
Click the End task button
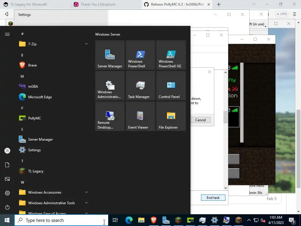213,197
